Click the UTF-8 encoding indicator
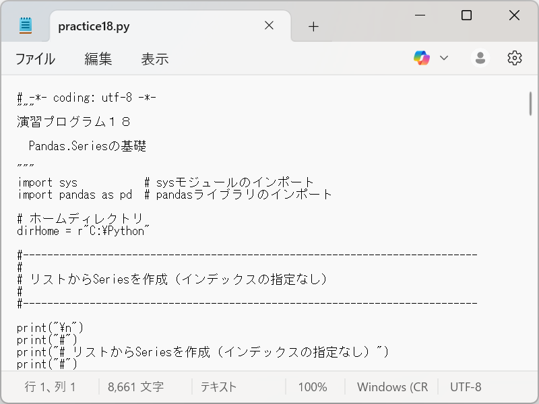The height and width of the screenshot is (404, 539). point(467,387)
